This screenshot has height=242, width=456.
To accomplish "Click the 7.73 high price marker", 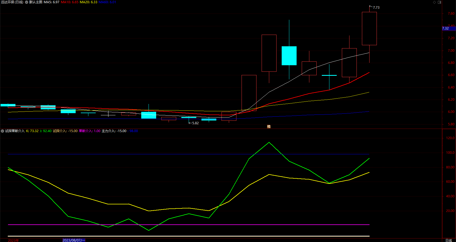I will (376, 8).
